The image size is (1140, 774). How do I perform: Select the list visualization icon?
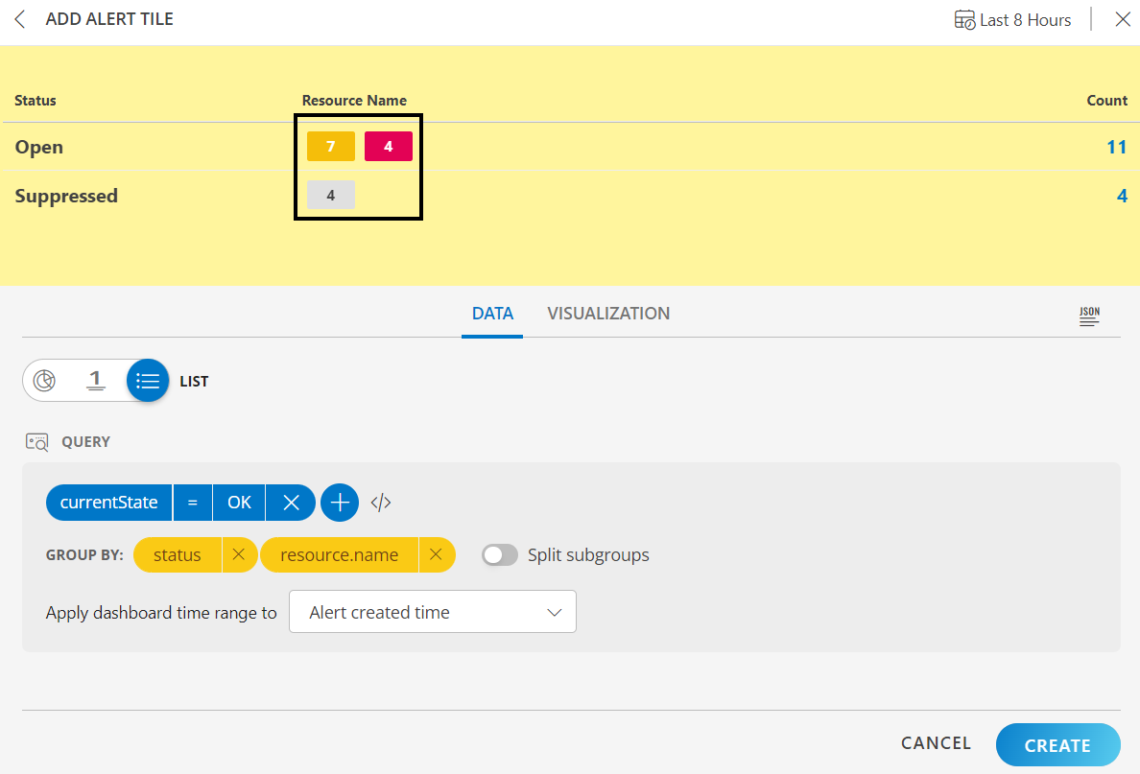[x=147, y=380]
